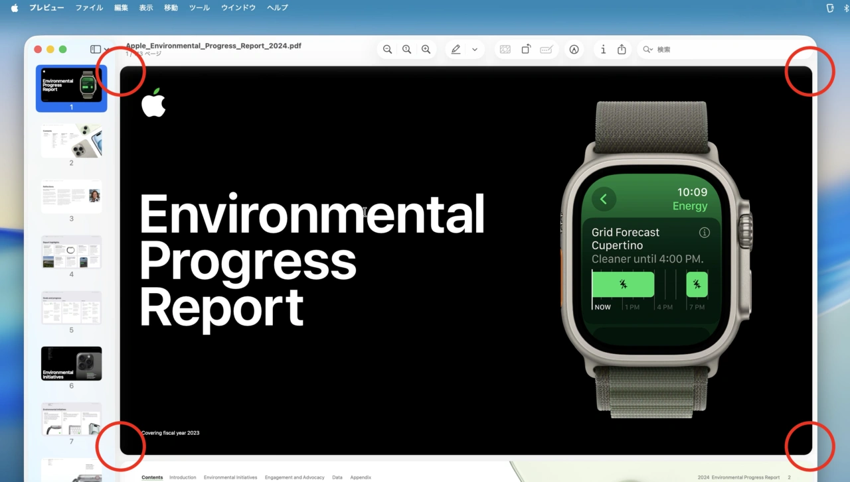Click the Appendix footer link
Image resolution: width=850 pixels, height=482 pixels.
[360, 477]
